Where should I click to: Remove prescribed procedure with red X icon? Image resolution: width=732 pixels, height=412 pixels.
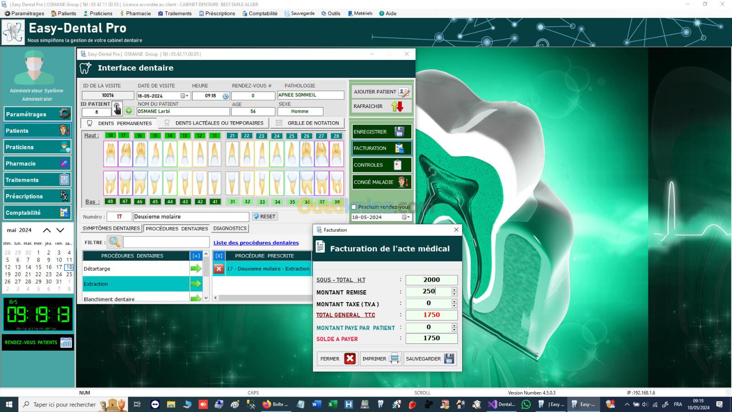[219, 269]
